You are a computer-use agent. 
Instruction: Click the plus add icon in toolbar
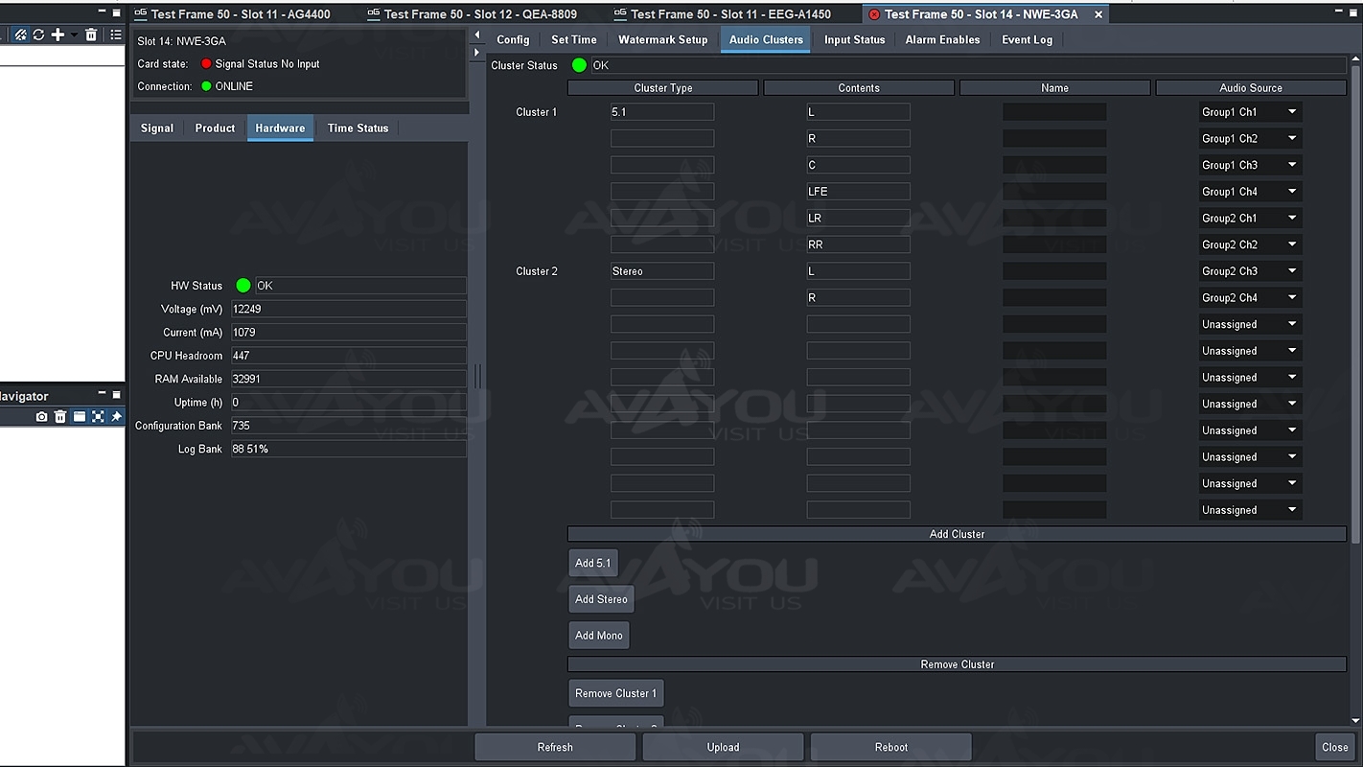click(x=58, y=35)
